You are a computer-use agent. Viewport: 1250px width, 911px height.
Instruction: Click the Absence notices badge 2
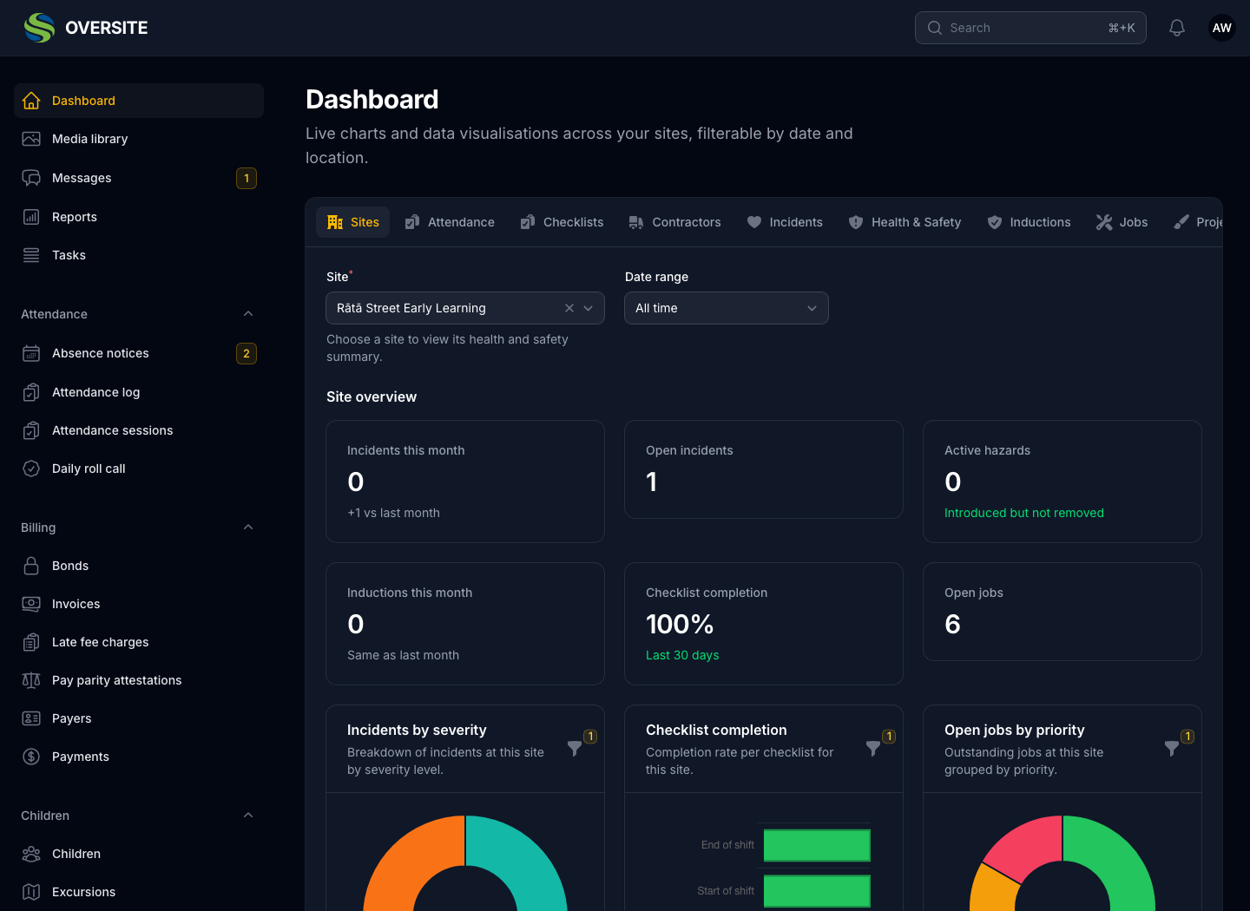pyautogui.click(x=247, y=353)
